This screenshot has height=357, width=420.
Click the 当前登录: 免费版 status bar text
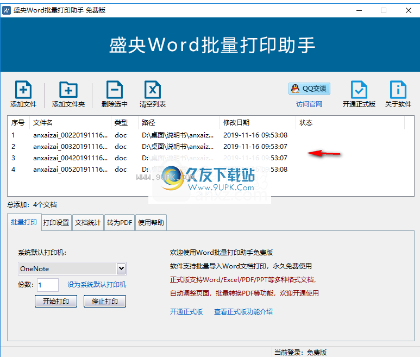300,353
